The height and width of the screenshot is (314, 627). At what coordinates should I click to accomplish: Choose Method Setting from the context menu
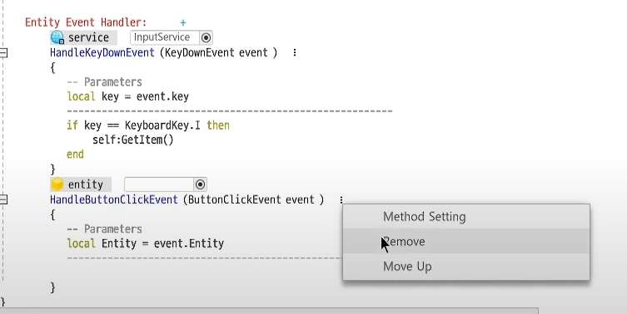tap(465, 217)
